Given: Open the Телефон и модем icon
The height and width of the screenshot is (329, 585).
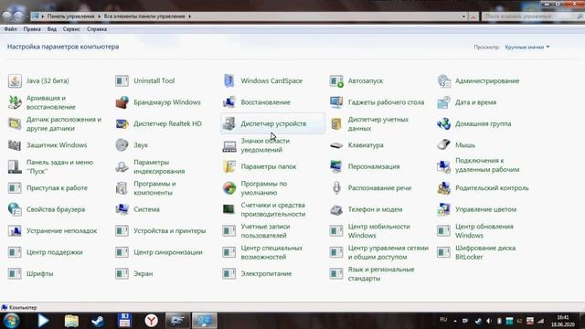Looking at the screenshot, I should point(336,209).
